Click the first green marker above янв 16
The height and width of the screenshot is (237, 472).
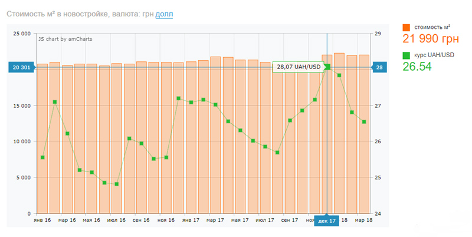point(42,157)
